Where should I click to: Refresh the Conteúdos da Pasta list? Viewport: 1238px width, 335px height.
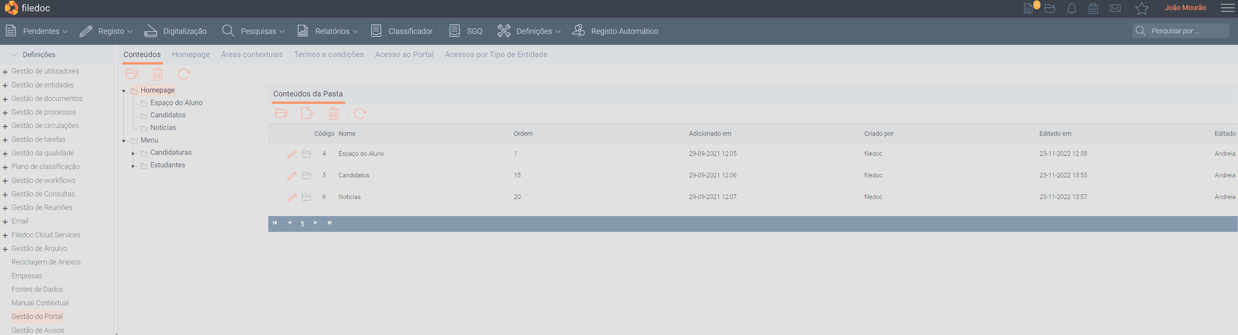(360, 113)
